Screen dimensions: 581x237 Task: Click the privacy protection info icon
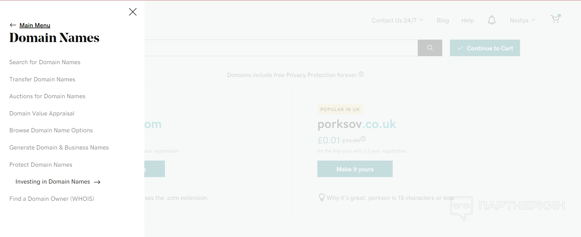click(x=361, y=74)
